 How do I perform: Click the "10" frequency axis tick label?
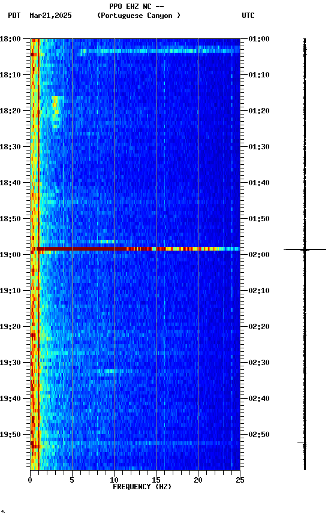click(x=114, y=480)
